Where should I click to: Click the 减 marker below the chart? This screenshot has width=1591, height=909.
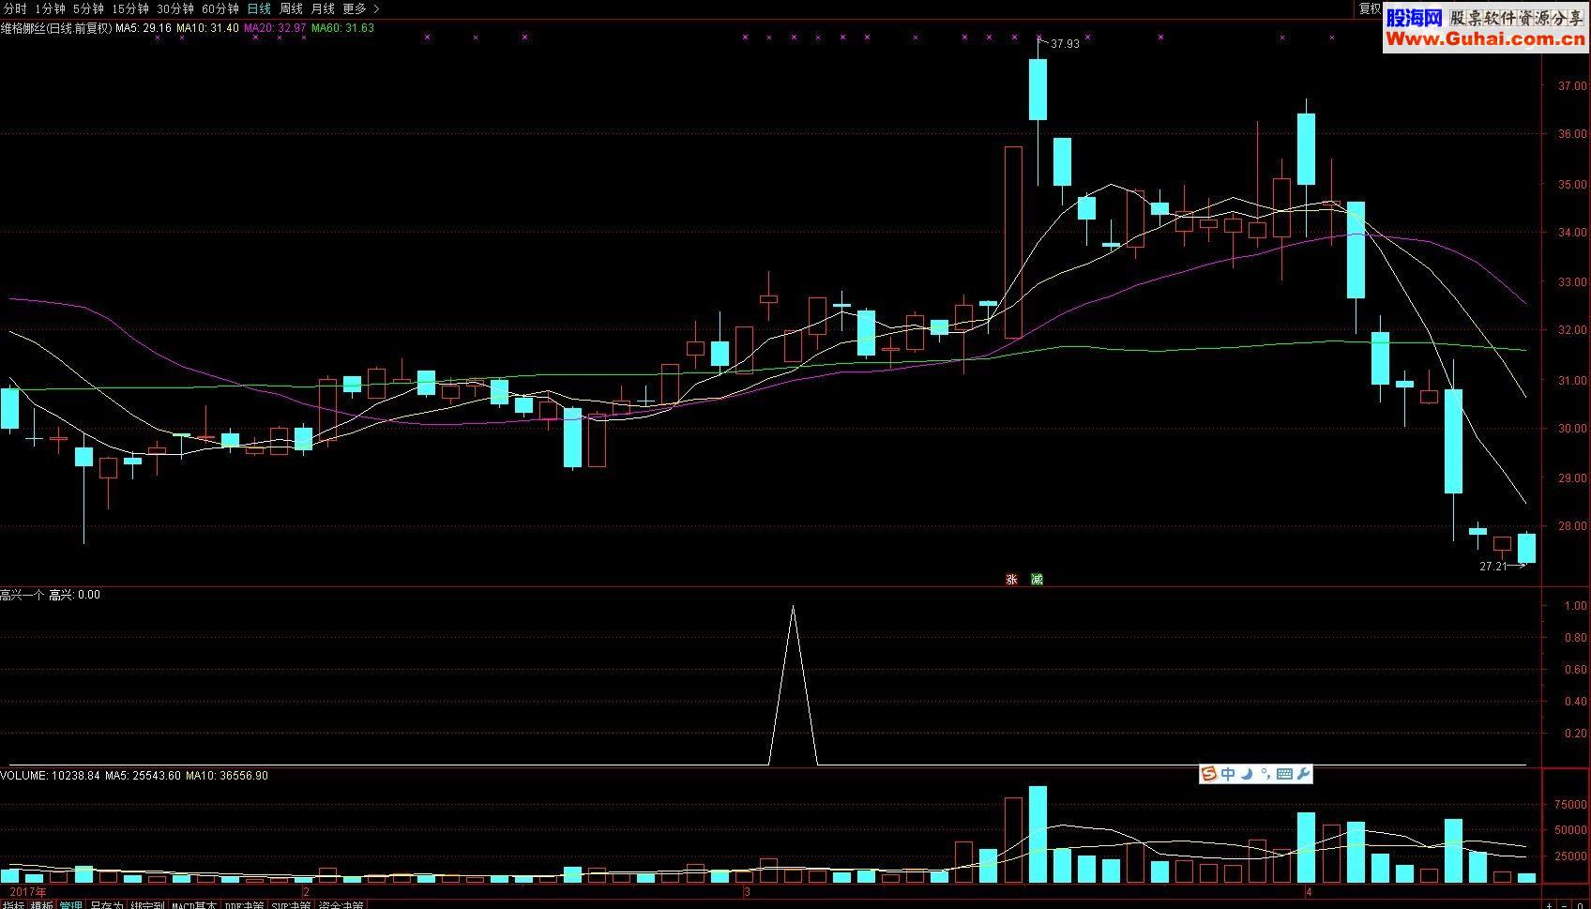click(1037, 579)
